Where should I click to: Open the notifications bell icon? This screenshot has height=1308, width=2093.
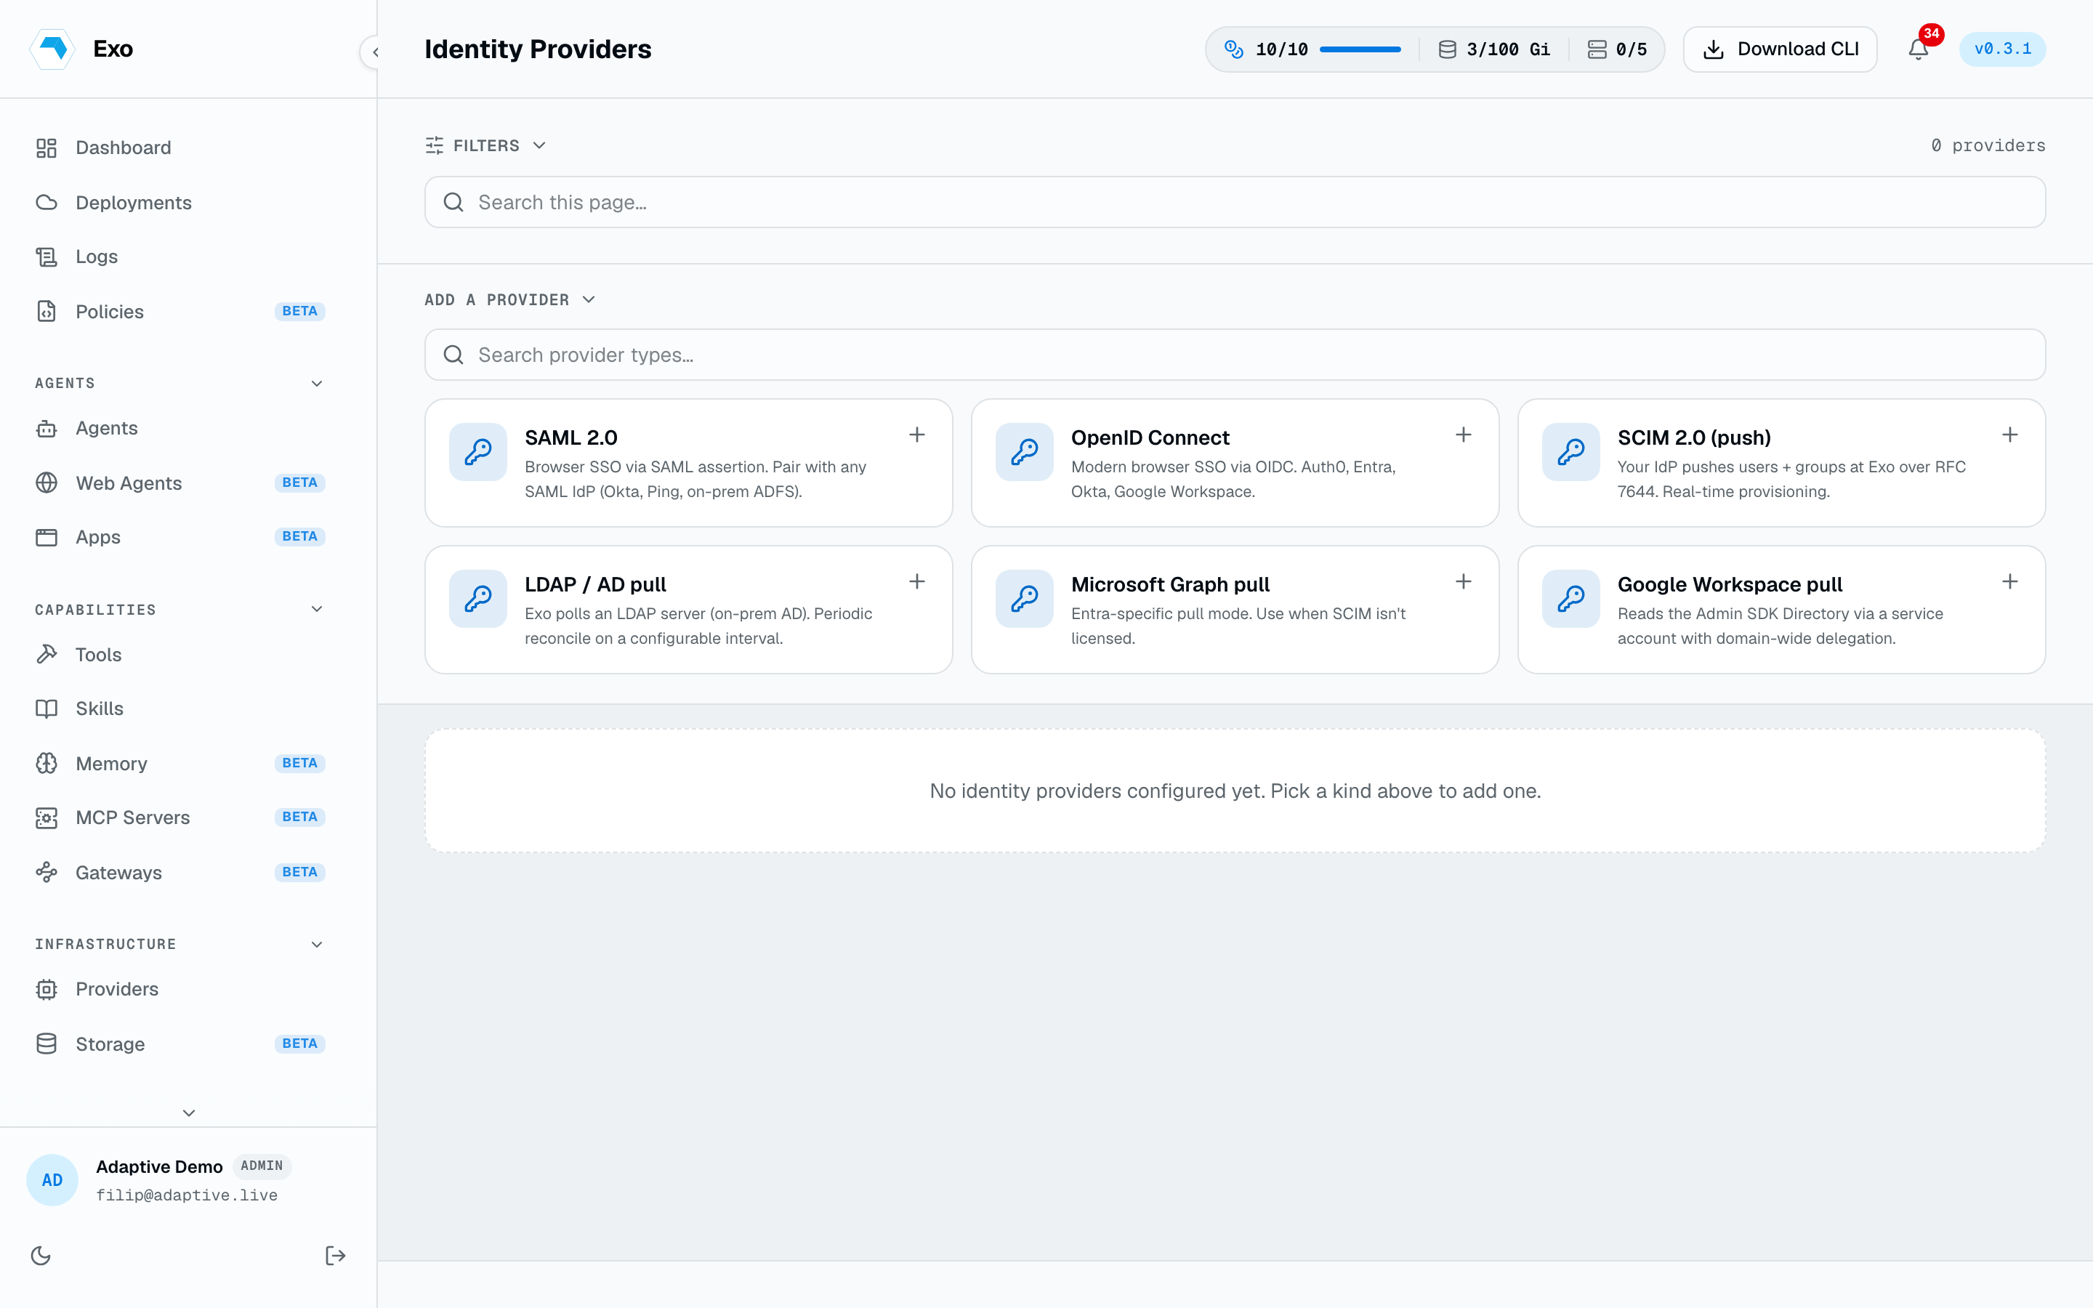click(x=1917, y=49)
